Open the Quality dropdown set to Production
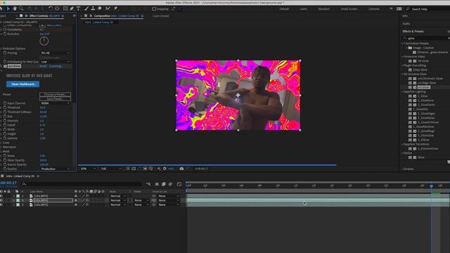450x253 pixels. [x=55, y=169]
